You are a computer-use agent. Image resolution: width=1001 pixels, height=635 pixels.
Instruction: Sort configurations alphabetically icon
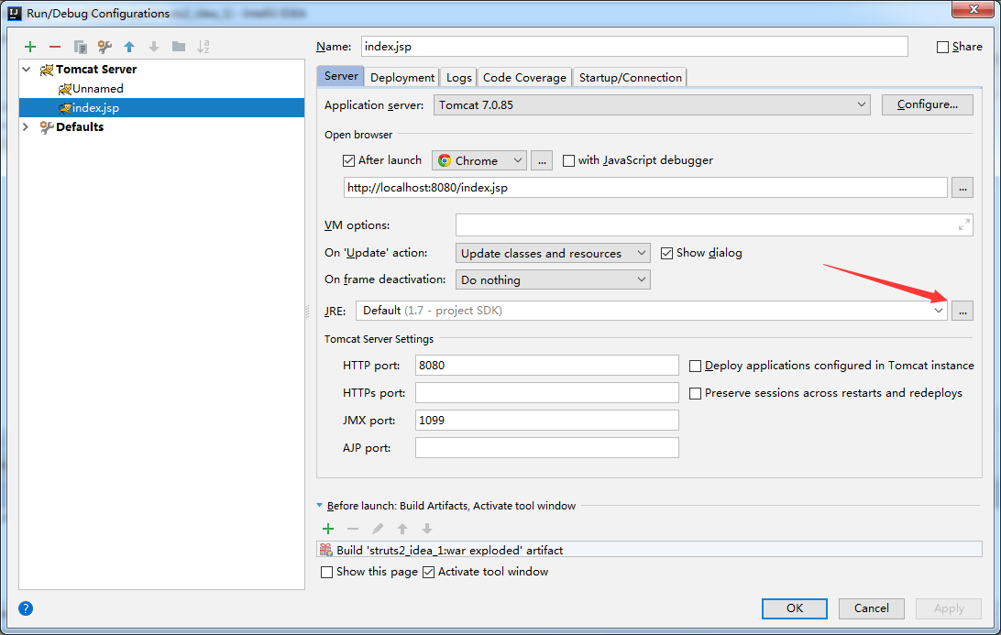203,47
